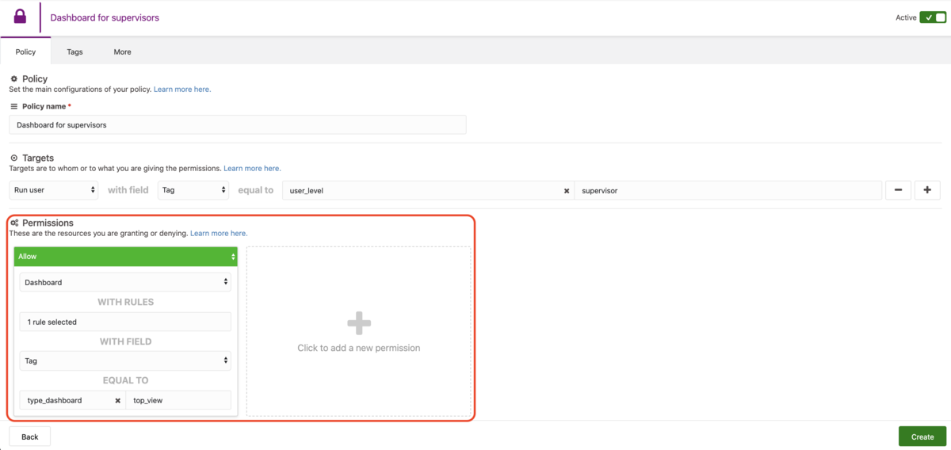Open the target field Tag dropdown
Image resolution: width=951 pixels, height=450 pixels.
coord(193,190)
